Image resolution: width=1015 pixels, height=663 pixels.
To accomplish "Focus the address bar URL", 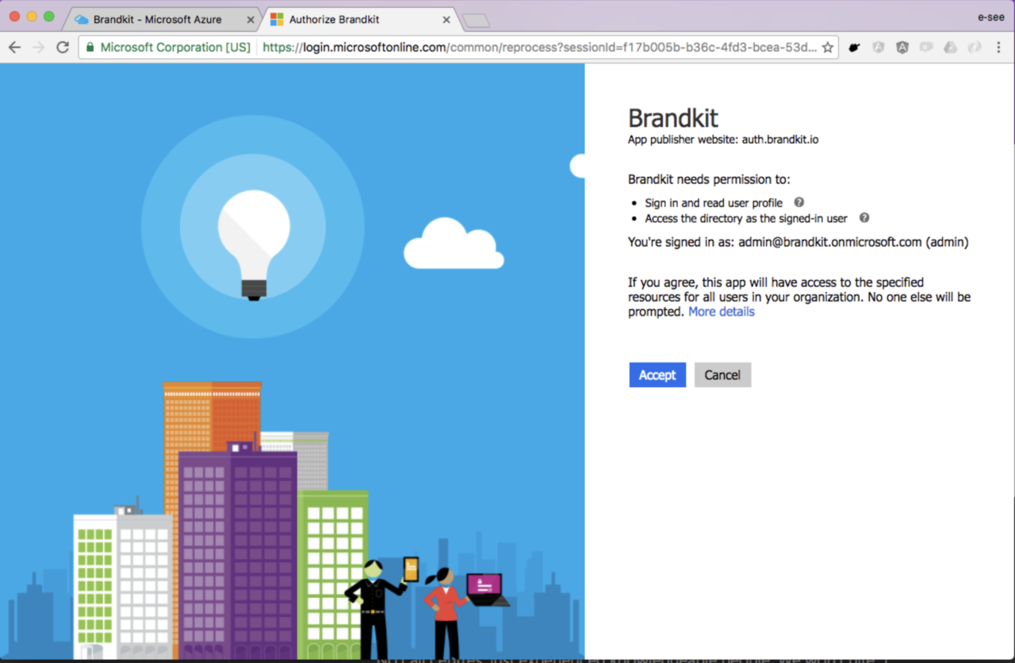I will 539,48.
